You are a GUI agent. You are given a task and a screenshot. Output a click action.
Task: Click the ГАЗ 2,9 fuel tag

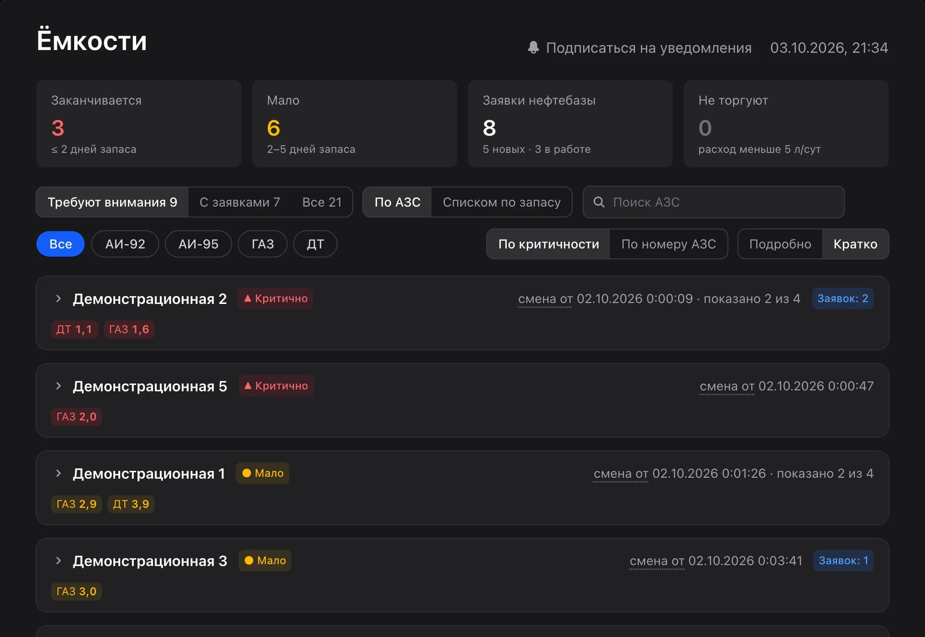point(76,504)
